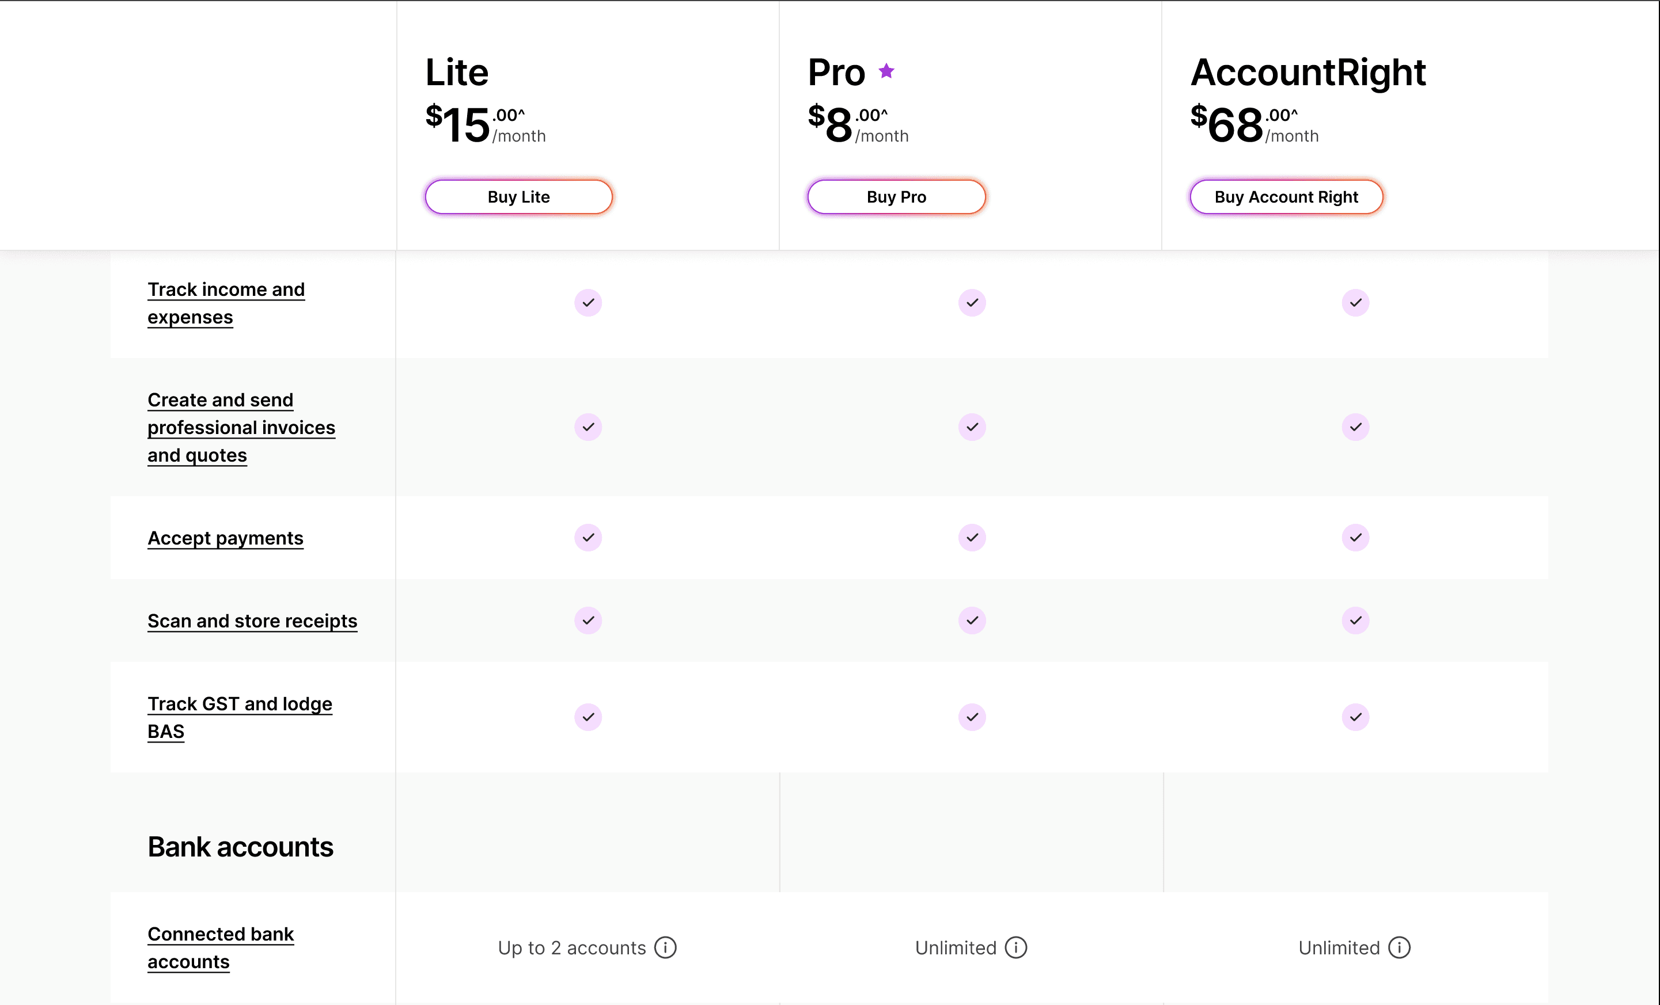Click info icon for Pro plan's Unlimited bank accounts
1660x1005 pixels.
pos(1015,947)
